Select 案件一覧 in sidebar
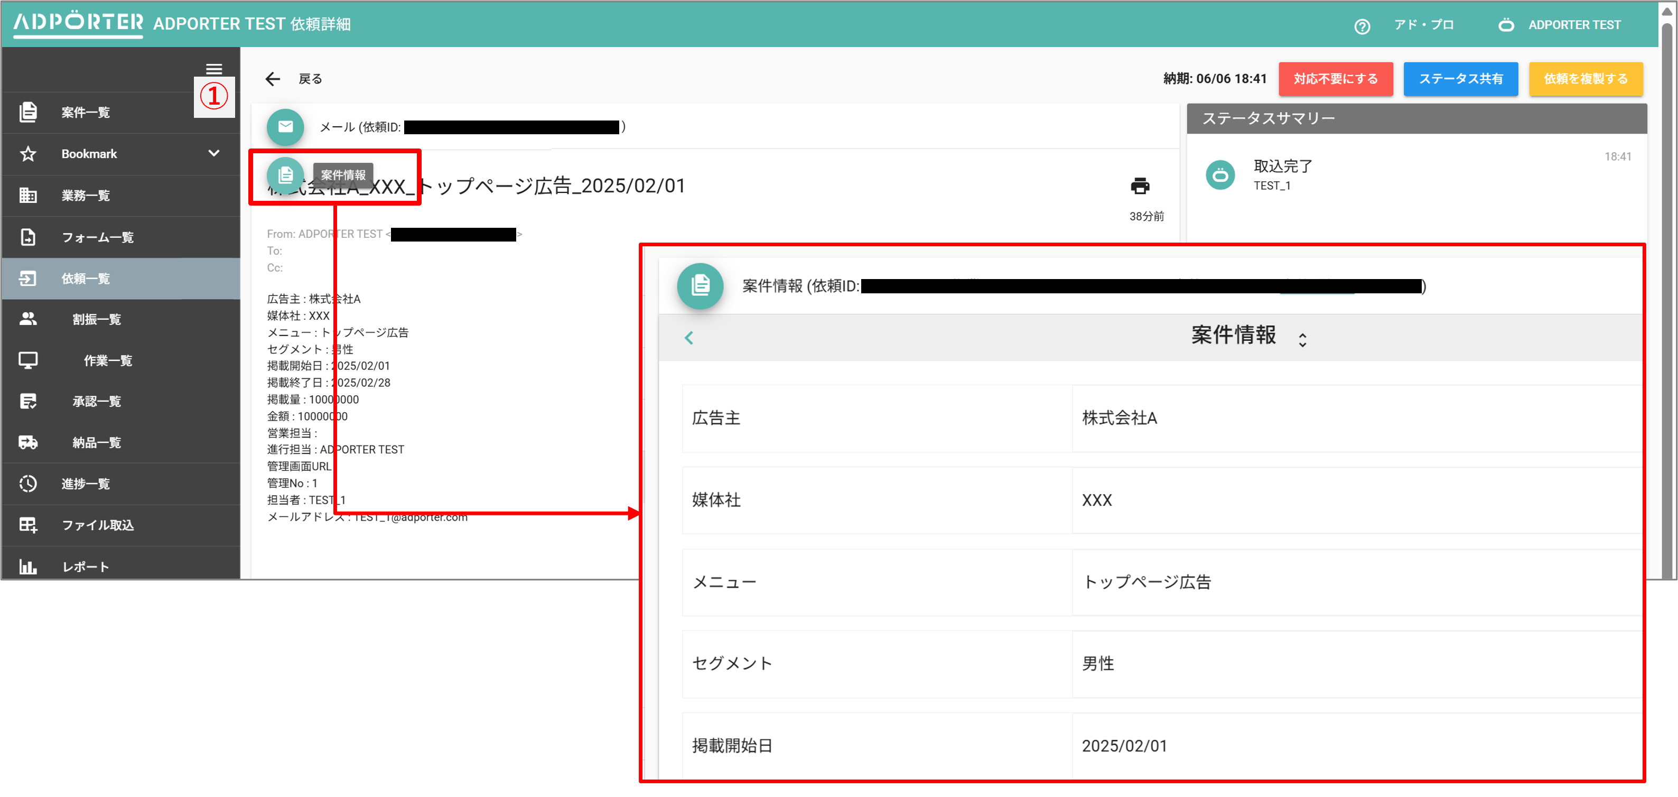This screenshot has height=797, width=1678. coord(86,112)
